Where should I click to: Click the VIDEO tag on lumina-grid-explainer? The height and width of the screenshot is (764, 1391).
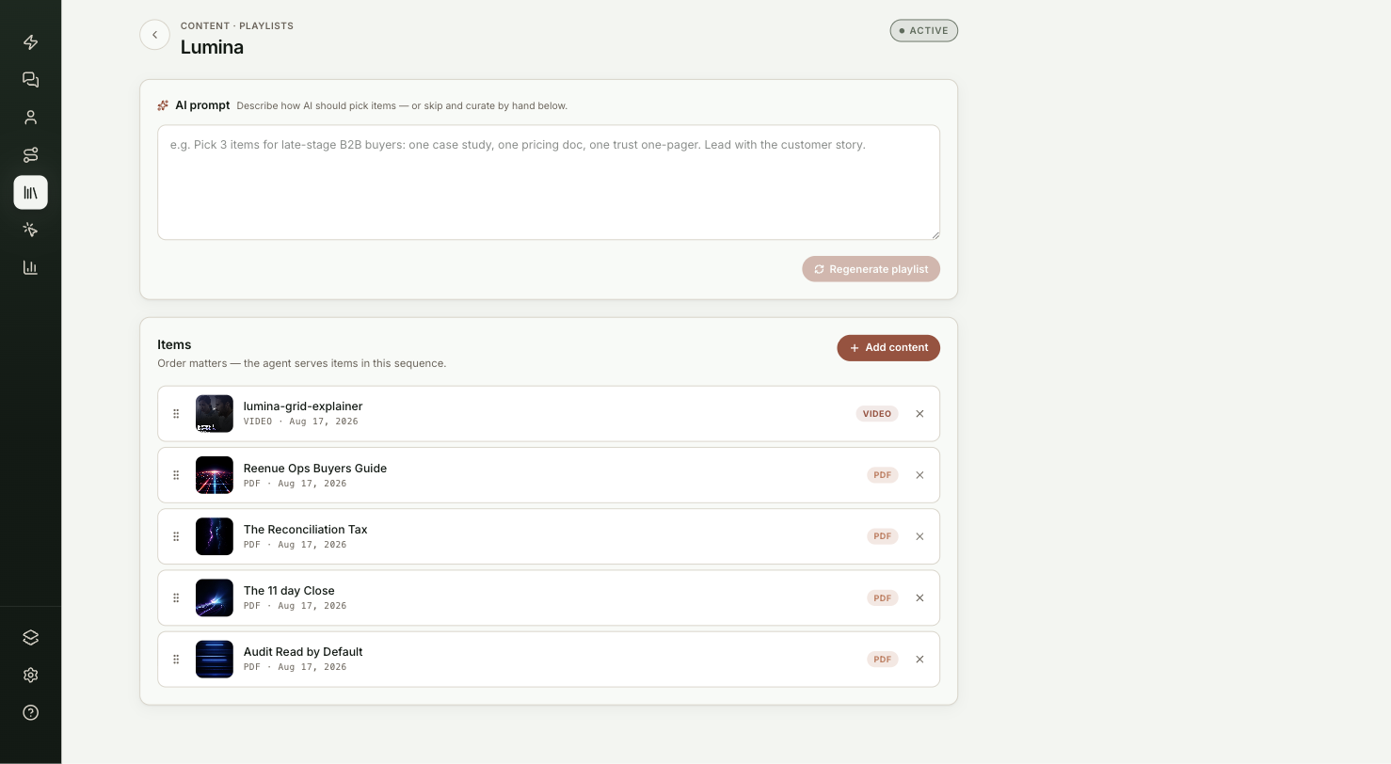[x=877, y=414]
